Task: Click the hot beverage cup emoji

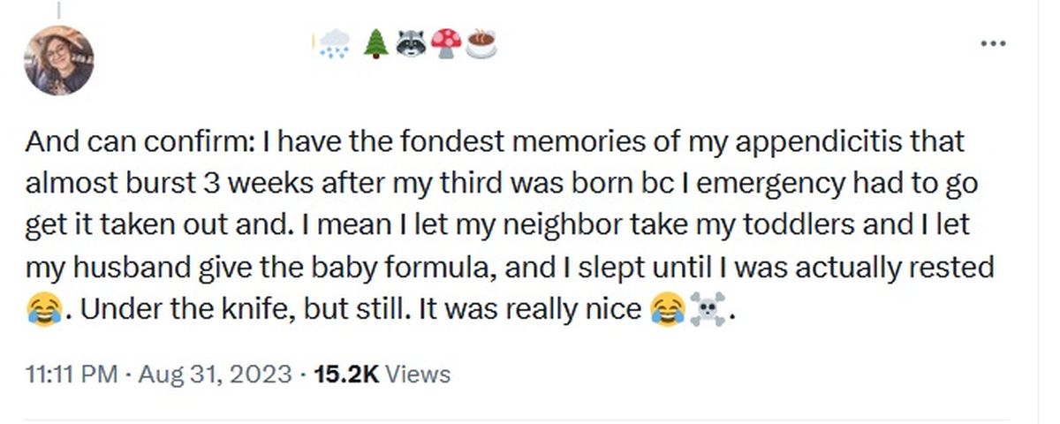Action: [481, 43]
